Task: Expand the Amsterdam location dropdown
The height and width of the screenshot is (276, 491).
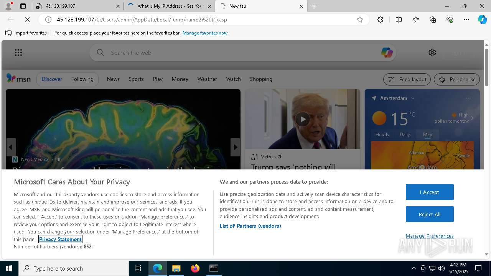Action: [413, 99]
